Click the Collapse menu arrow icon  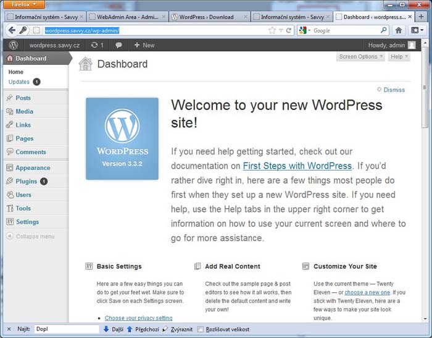click(10, 236)
